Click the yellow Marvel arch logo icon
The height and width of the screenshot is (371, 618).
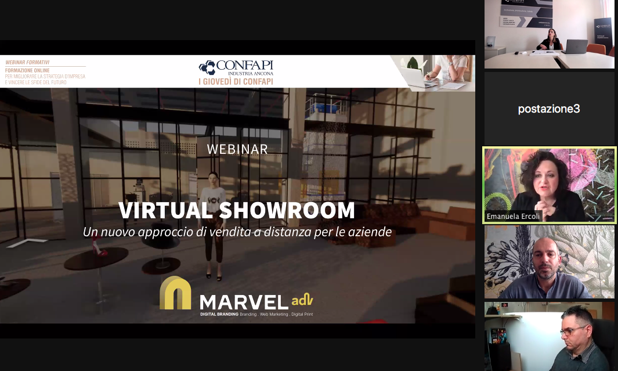pyautogui.click(x=175, y=293)
